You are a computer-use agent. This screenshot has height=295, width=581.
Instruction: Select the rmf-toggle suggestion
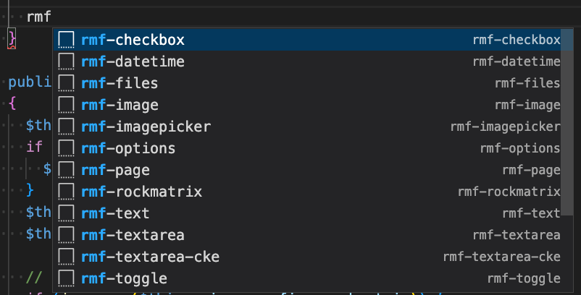124,278
